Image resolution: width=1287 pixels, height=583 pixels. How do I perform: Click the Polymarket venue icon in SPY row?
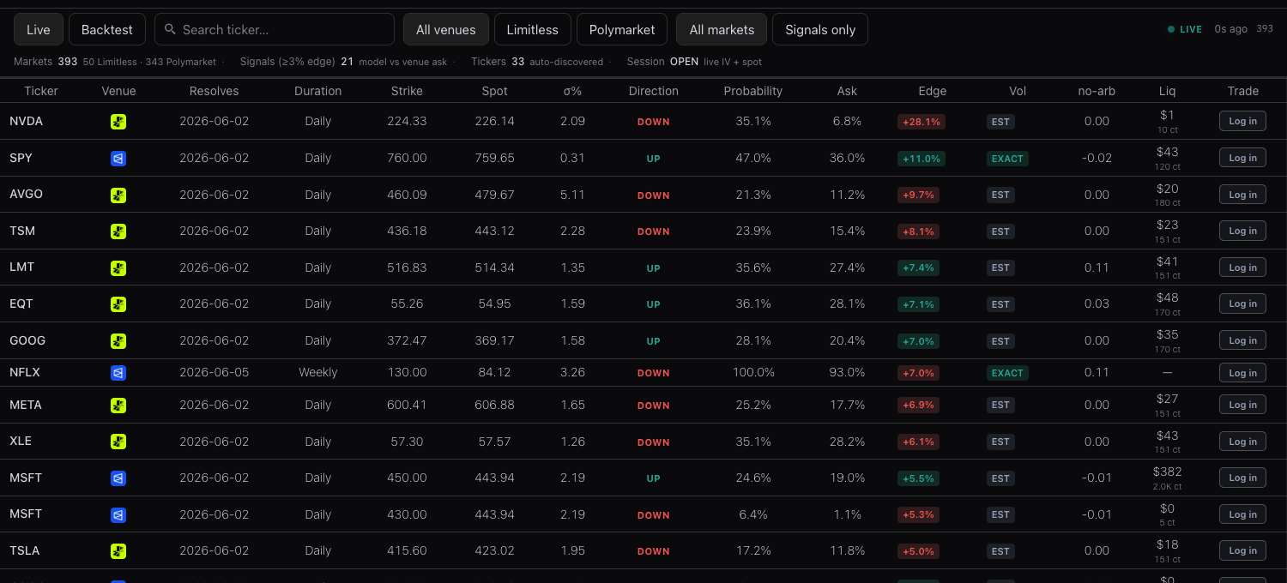coord(118,159)
